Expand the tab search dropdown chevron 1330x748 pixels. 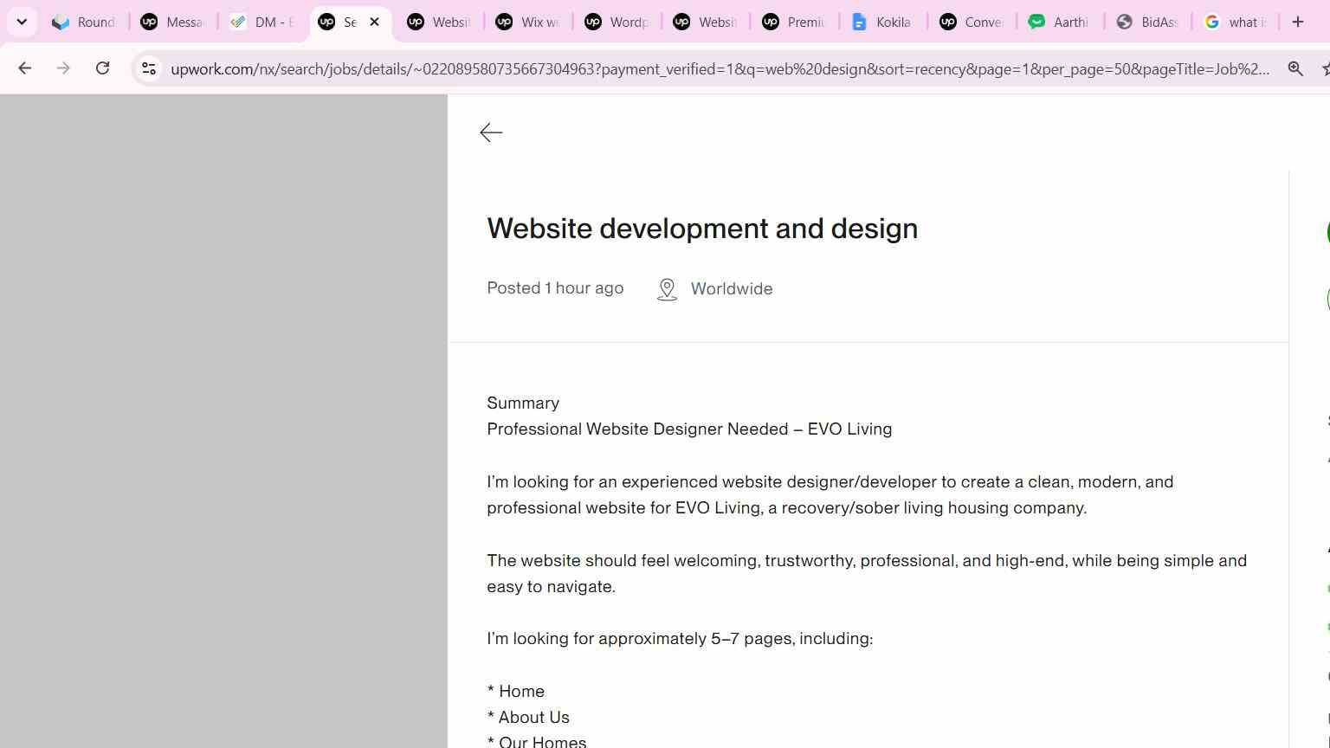click(22, 22)
